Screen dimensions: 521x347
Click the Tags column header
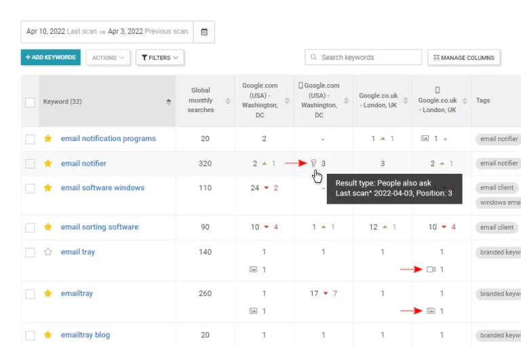click(482, 101)
